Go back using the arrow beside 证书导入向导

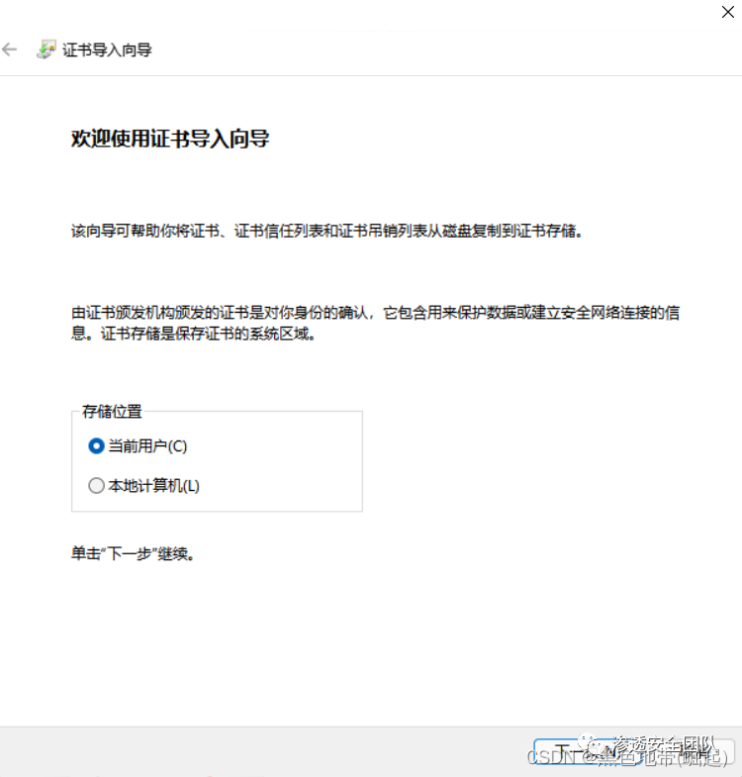tap(10, 49)
